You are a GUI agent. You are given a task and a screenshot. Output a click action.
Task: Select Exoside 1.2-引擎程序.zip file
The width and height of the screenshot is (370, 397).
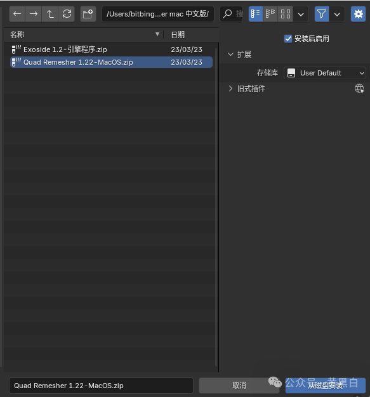coord(111,49)
